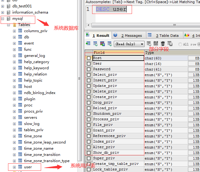Click the horizontal scrollbar of the query editor
Screen dimensions: 200x172
(146, 25)
